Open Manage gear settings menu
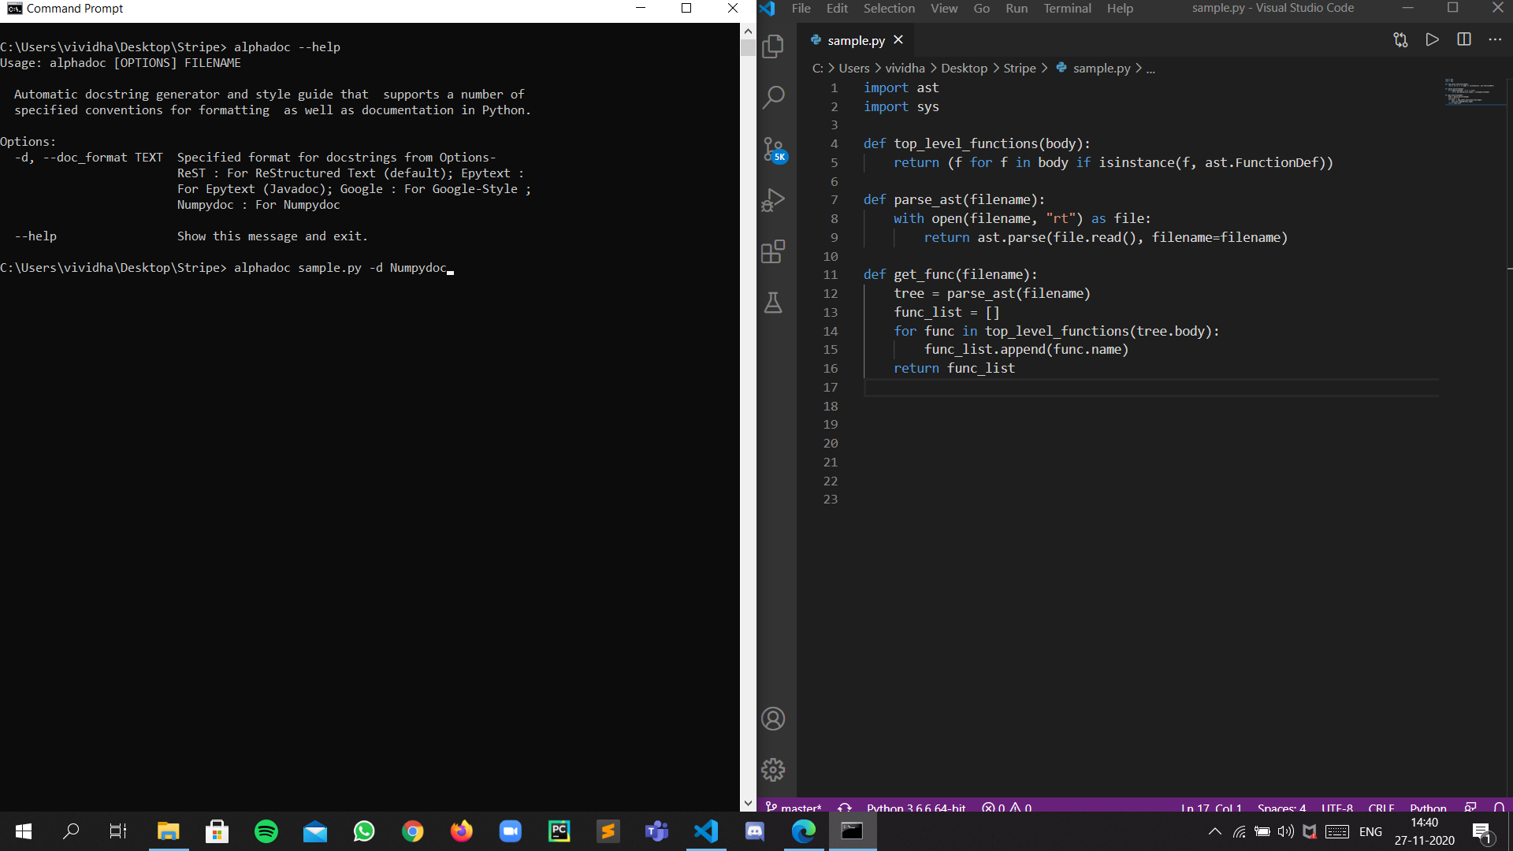The height and width of the screenshot is (851, 1513). coord(773,770)
